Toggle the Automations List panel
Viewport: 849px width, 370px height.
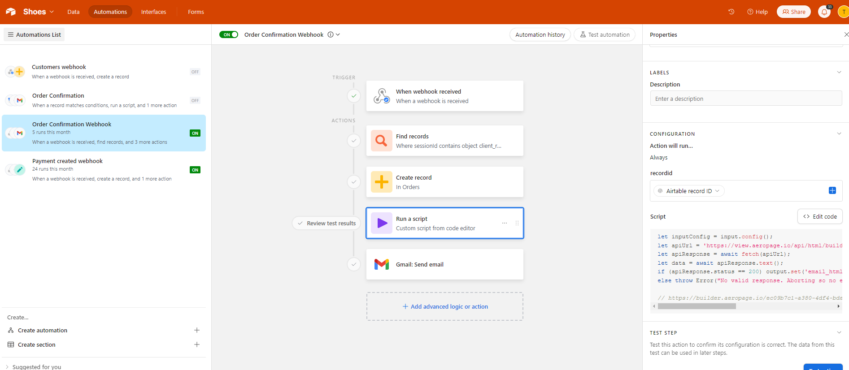click(x=34, y=34)
